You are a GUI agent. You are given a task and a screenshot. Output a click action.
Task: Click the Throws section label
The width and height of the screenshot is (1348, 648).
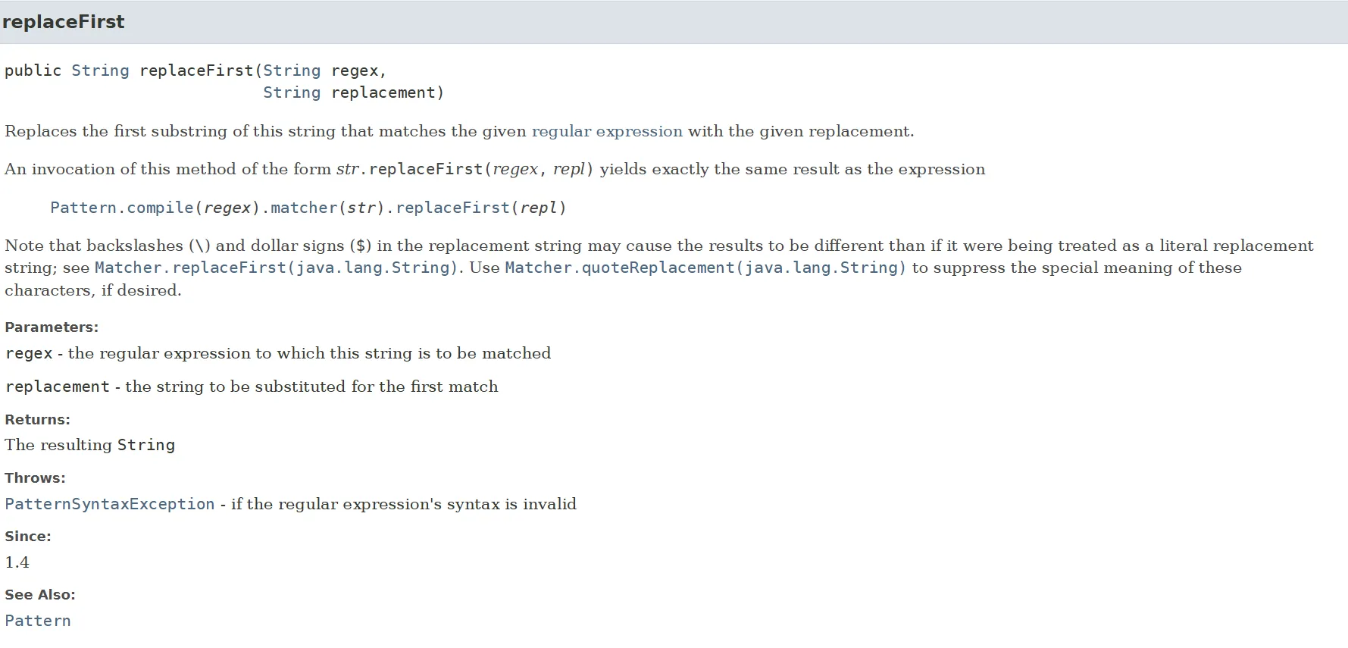(x=35, y=478)
